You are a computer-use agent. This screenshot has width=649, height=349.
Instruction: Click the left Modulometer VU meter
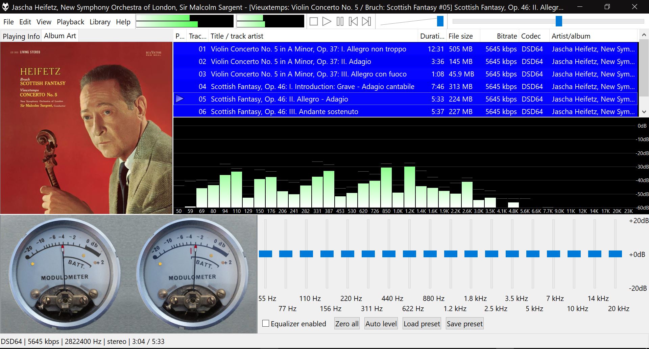click(64, 274)
